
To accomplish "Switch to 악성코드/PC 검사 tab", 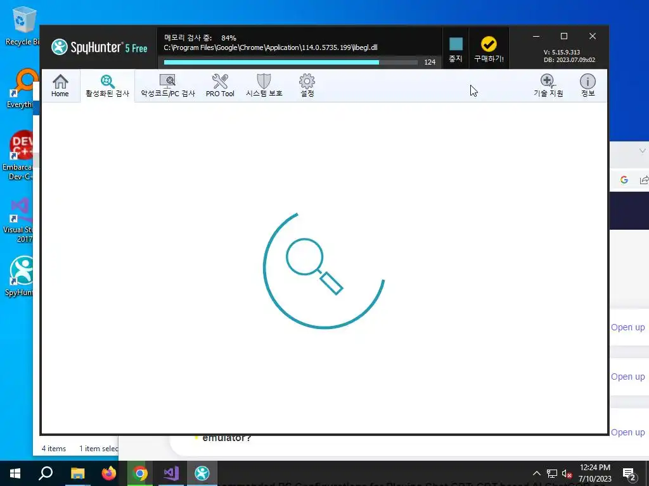I will (x=167, y=86).
